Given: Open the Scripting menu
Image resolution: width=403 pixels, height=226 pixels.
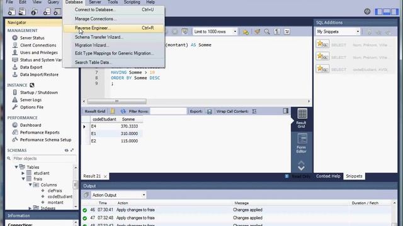Looking at the screenshot, I should [132, 2].
